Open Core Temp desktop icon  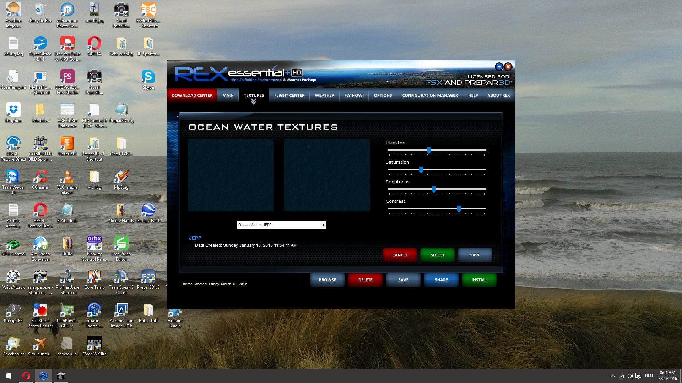94,279
